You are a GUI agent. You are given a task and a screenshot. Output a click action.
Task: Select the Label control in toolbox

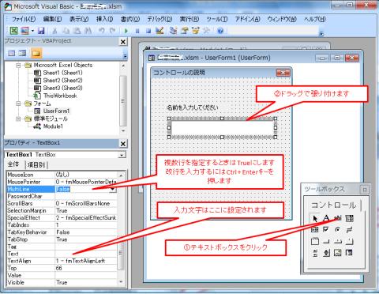pyautogui.click(x=326, y=218)
